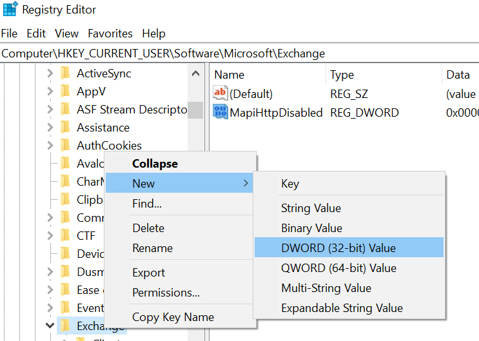
Task: Expand the Dusm key
Action: [50, 271]
